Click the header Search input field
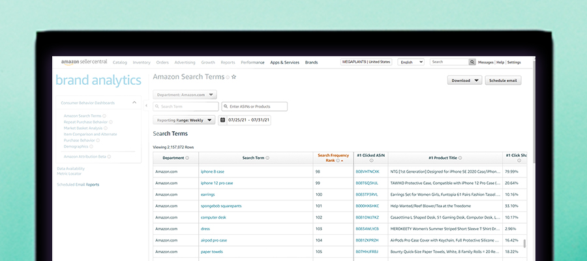 coord(449,62)
